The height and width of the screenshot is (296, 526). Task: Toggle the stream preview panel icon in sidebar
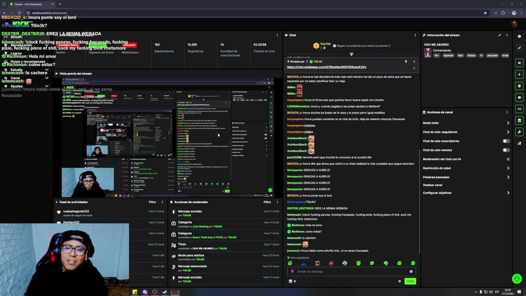pyautogui.click(x=519, y=63)
